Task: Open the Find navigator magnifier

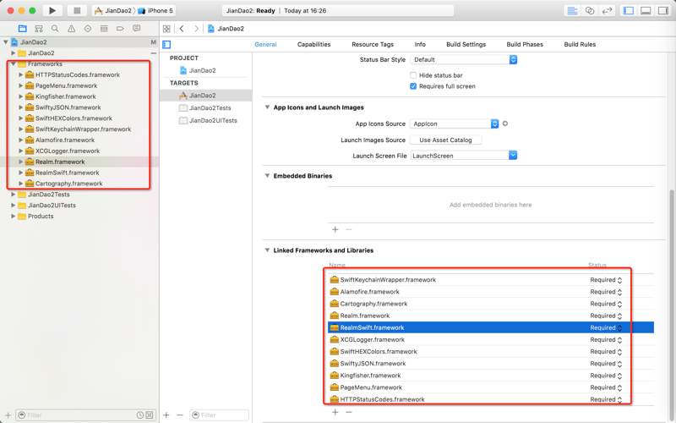Action: click(55, 29)
